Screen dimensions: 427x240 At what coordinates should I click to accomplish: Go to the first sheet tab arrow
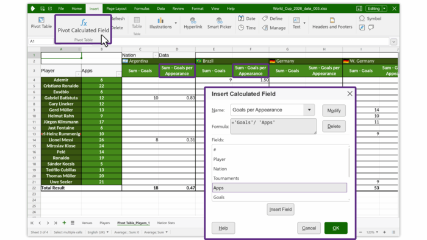point(32,223)
